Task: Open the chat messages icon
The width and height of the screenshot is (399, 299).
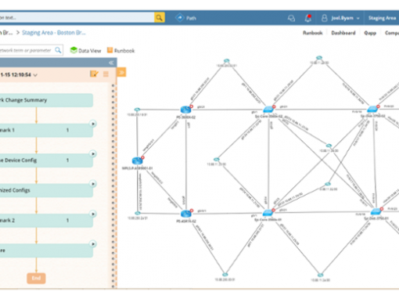Action: click(x=291, y=18)
